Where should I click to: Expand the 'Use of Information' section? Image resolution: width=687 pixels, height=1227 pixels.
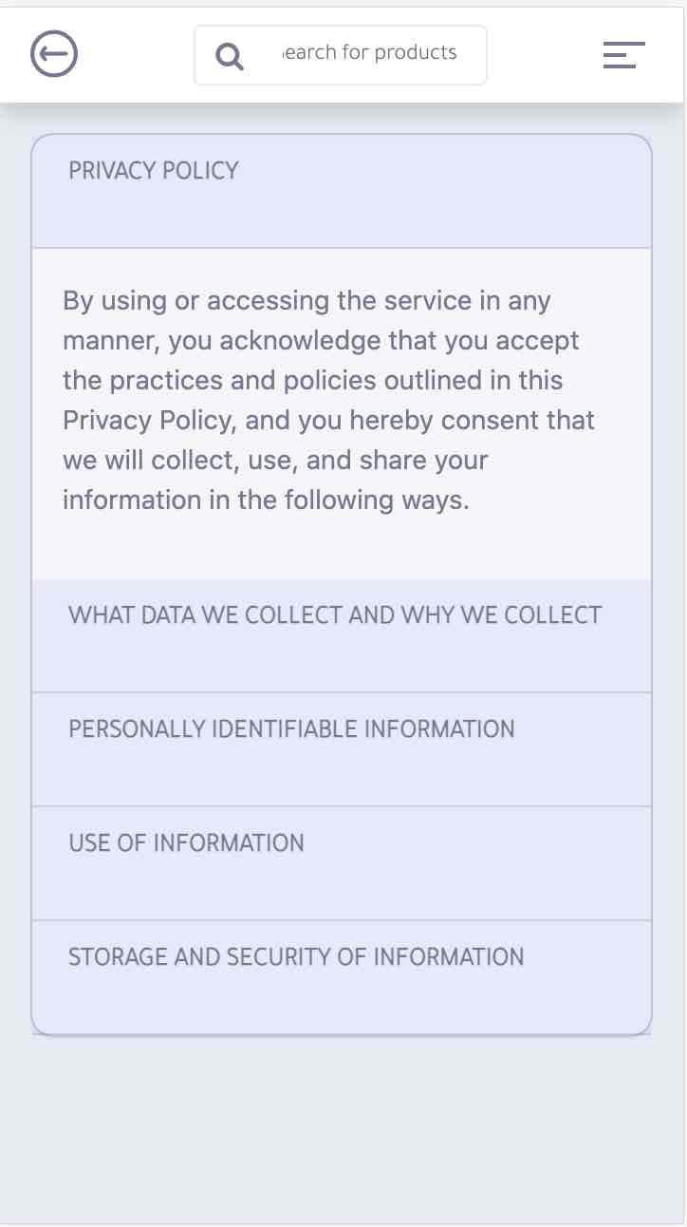pyautogui.click(x=342, y=863)
